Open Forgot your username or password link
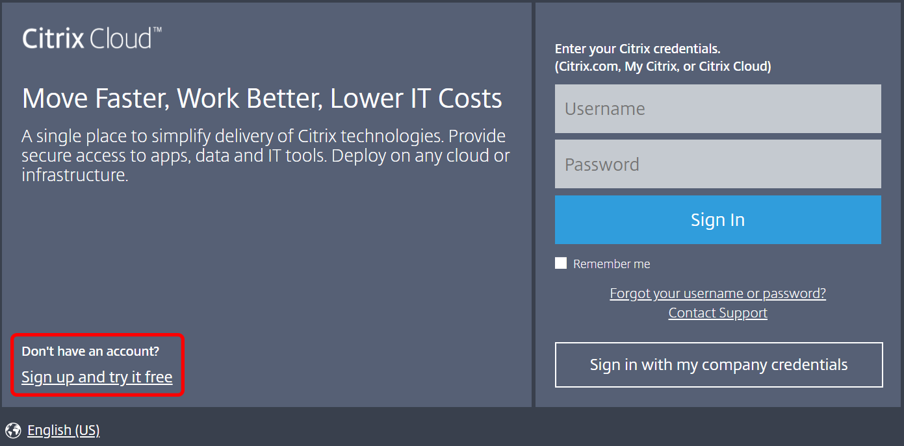This screenshot has height=446, width=904. pos(717,293)
